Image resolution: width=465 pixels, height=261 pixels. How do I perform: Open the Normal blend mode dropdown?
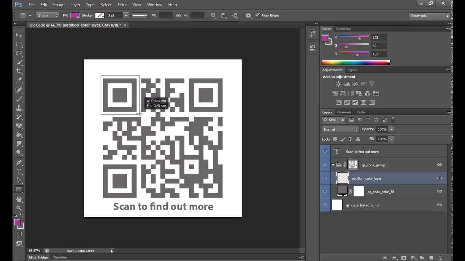tap(340, 129)
